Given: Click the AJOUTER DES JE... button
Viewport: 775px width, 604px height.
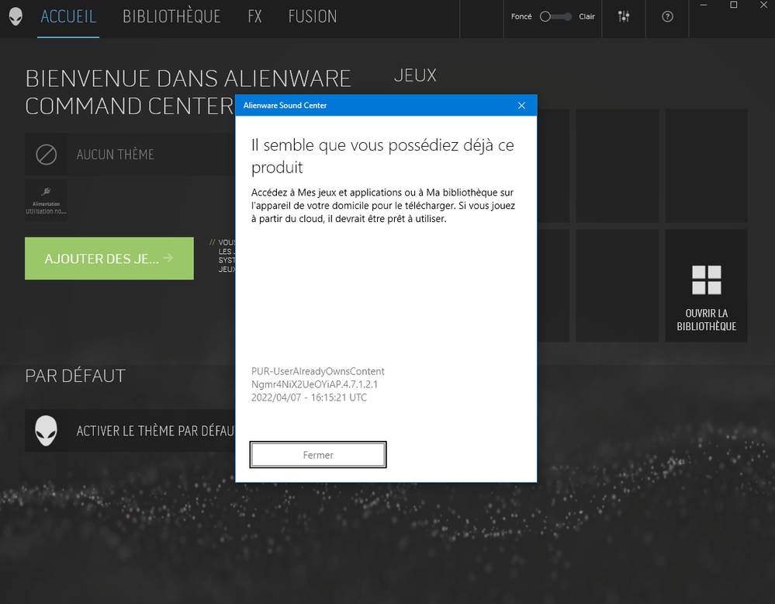Looking at the screenshot, I should click(109, 259).
